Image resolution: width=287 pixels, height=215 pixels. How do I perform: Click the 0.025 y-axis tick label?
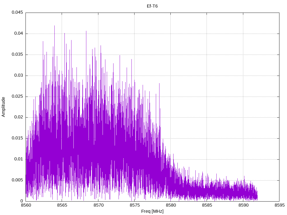pyautogui.click(x=17, y=96)
